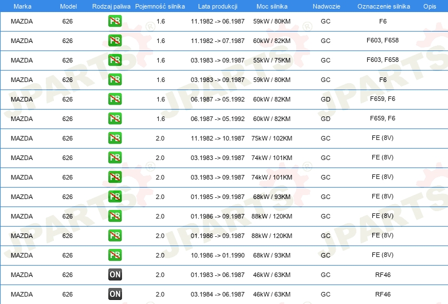Click the PB fuel icon in the 75kW / 102KM row
Viewport: 448px width, 304px height.
[115, 138]
